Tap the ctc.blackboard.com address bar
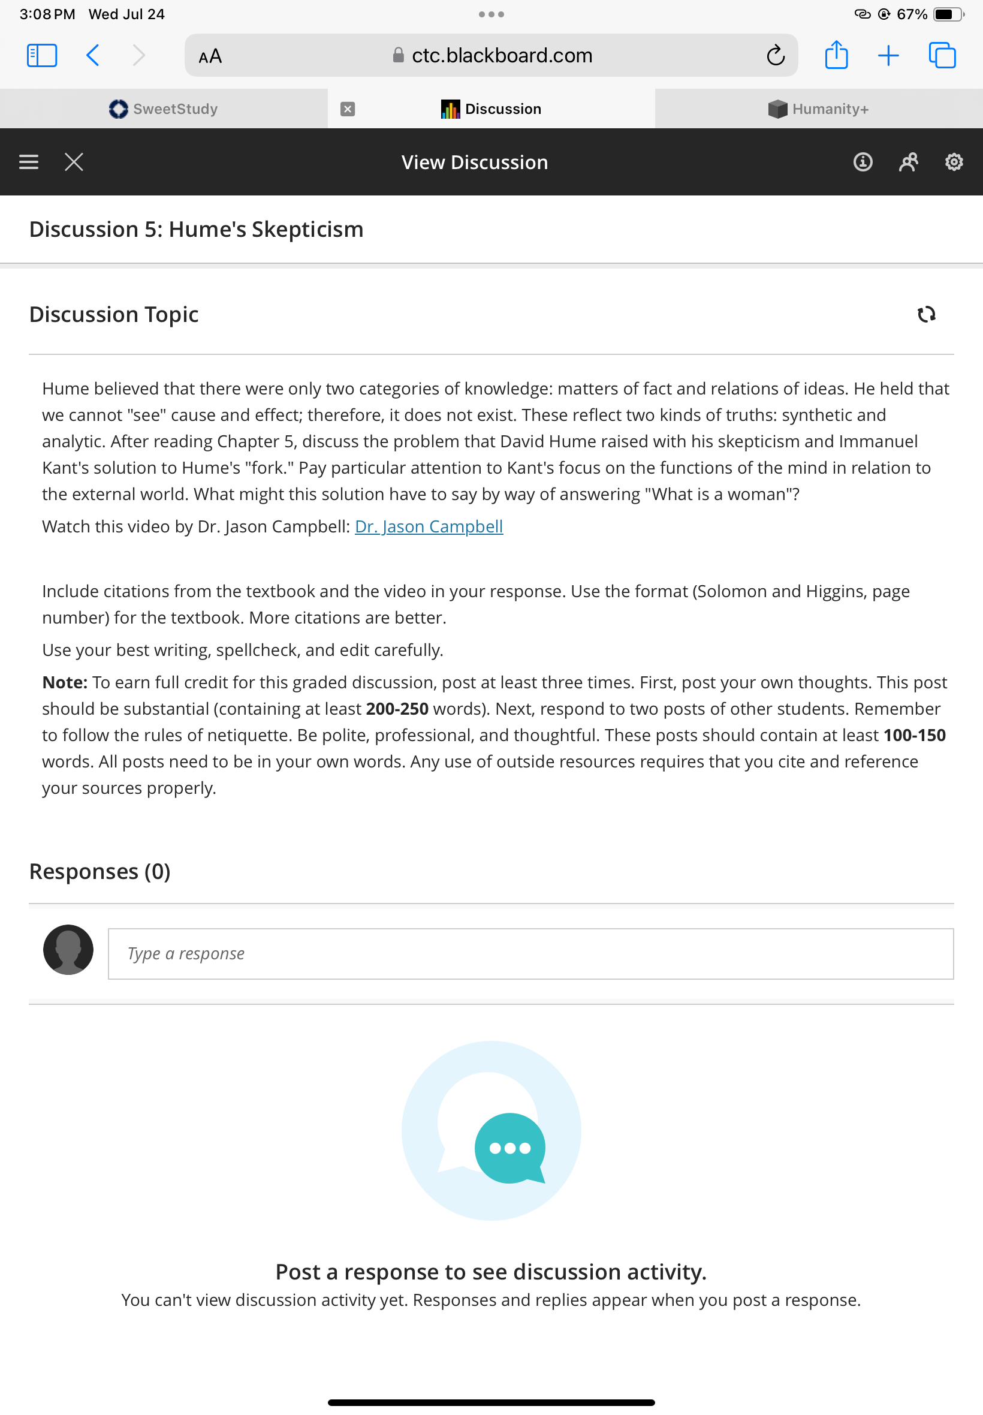983x1415 pixels. (x=491, y=55)
